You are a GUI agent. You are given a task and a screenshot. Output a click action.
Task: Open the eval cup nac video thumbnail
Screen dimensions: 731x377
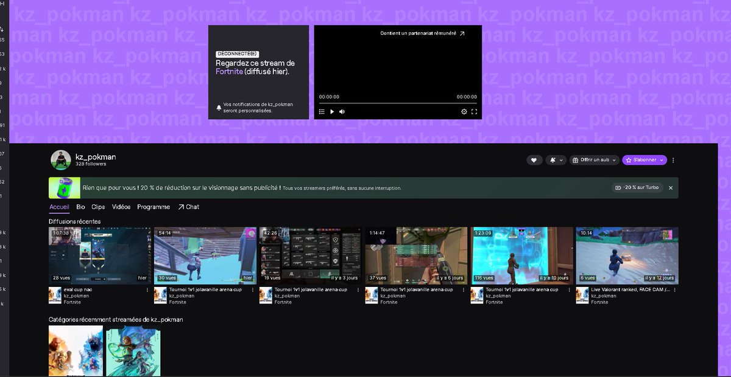[100, 255]
